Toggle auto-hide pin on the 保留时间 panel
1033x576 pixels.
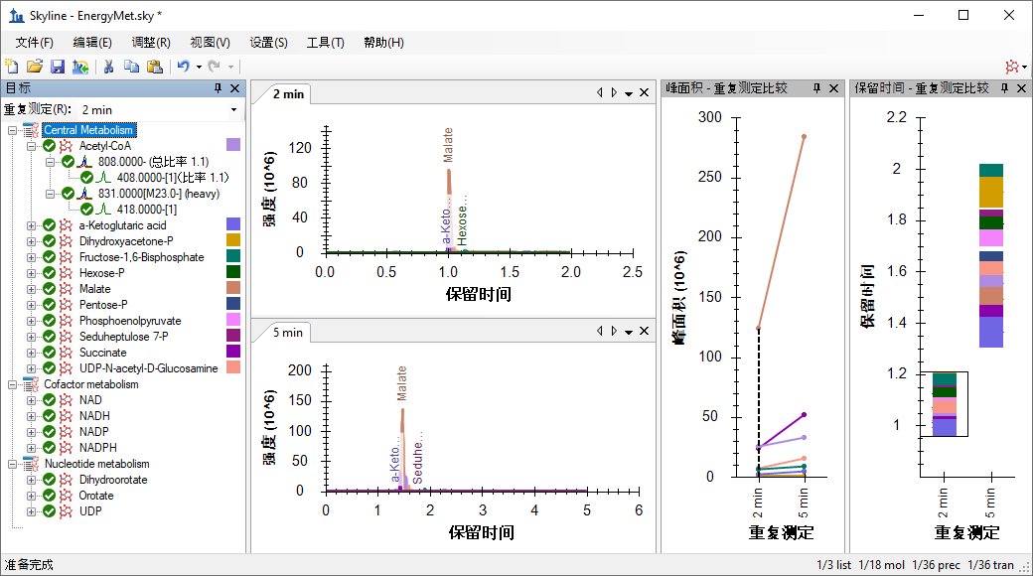pyautogui.click(x=1005, y=88)
